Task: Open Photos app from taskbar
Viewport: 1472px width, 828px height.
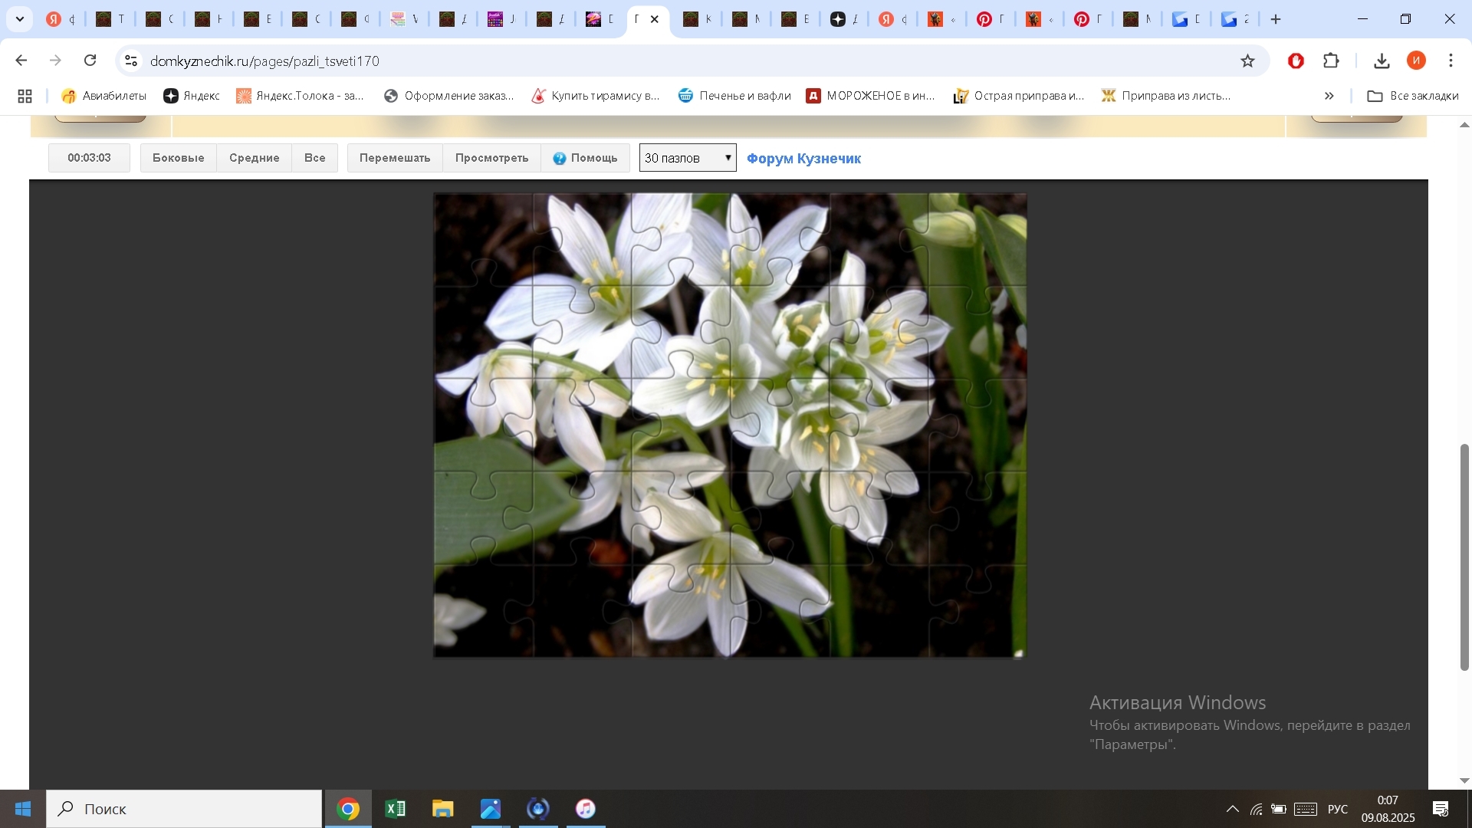Action: [491, 809]
